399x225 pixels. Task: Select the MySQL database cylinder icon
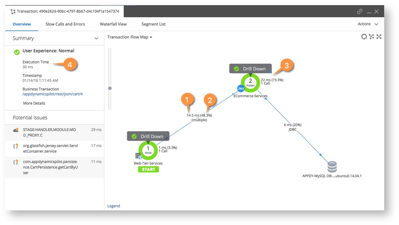tap(332, 167)
